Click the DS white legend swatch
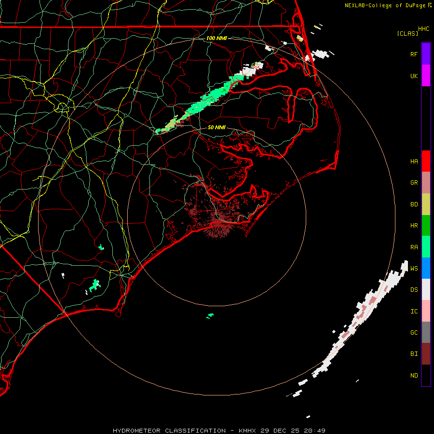434x434 pixels. click(426, 289)
